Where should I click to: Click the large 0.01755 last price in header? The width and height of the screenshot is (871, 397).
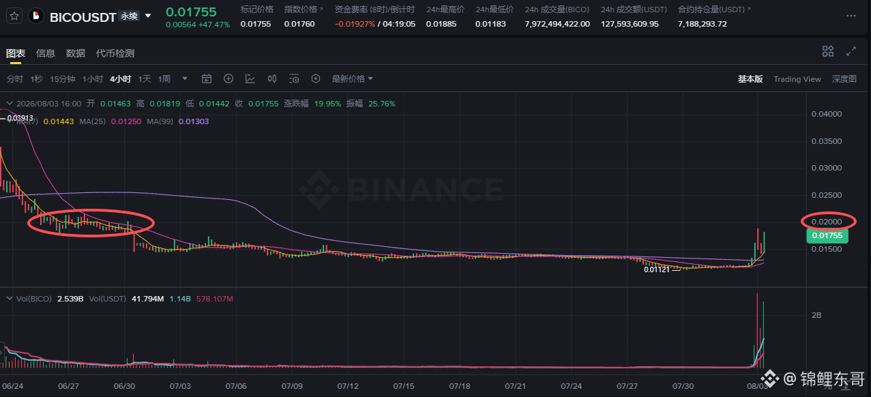191,11
